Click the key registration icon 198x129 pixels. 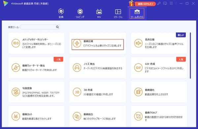tap(159, 3)
